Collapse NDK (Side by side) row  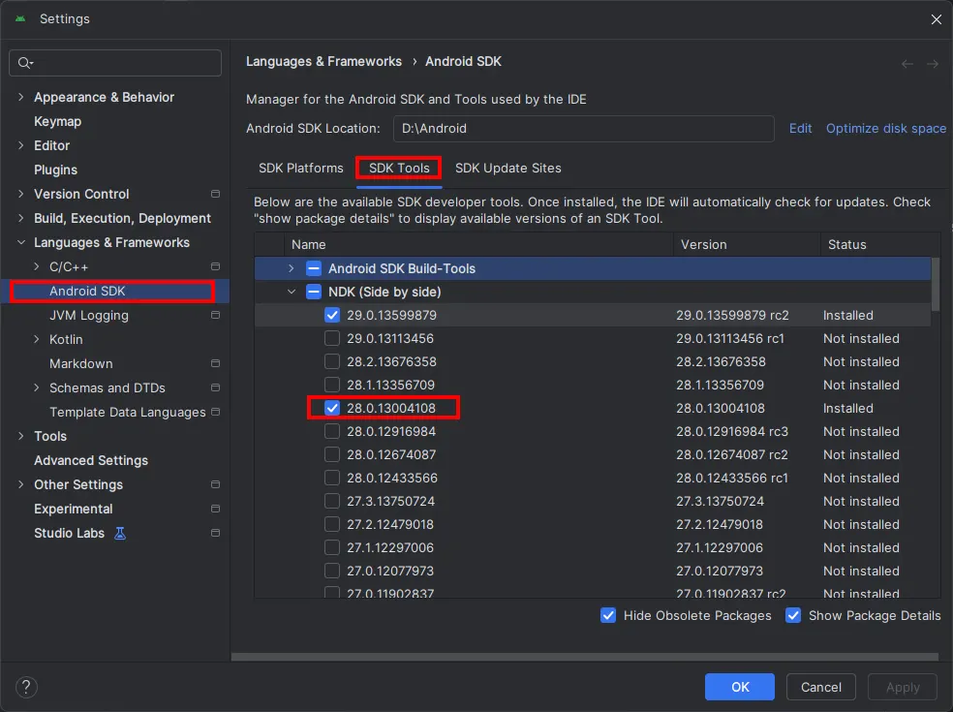(x=292, y=292)
